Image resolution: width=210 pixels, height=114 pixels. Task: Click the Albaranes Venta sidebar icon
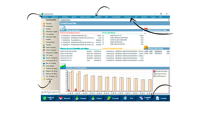44,37
